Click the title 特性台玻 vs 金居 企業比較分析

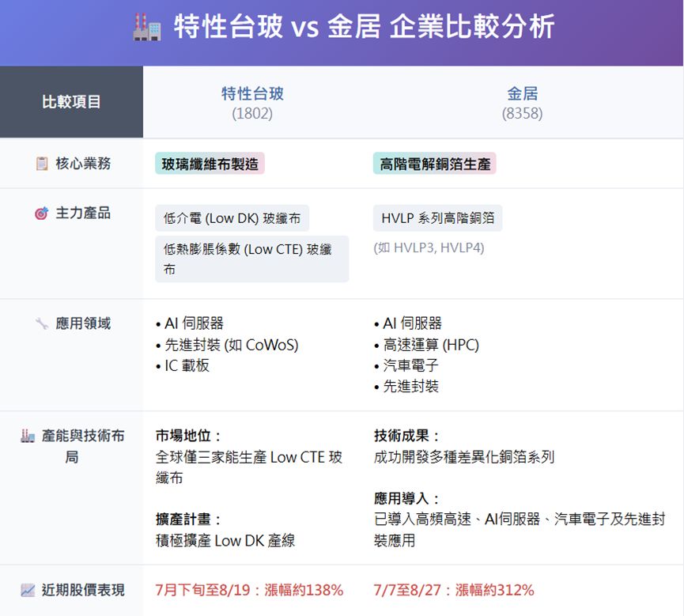[365, 27]
